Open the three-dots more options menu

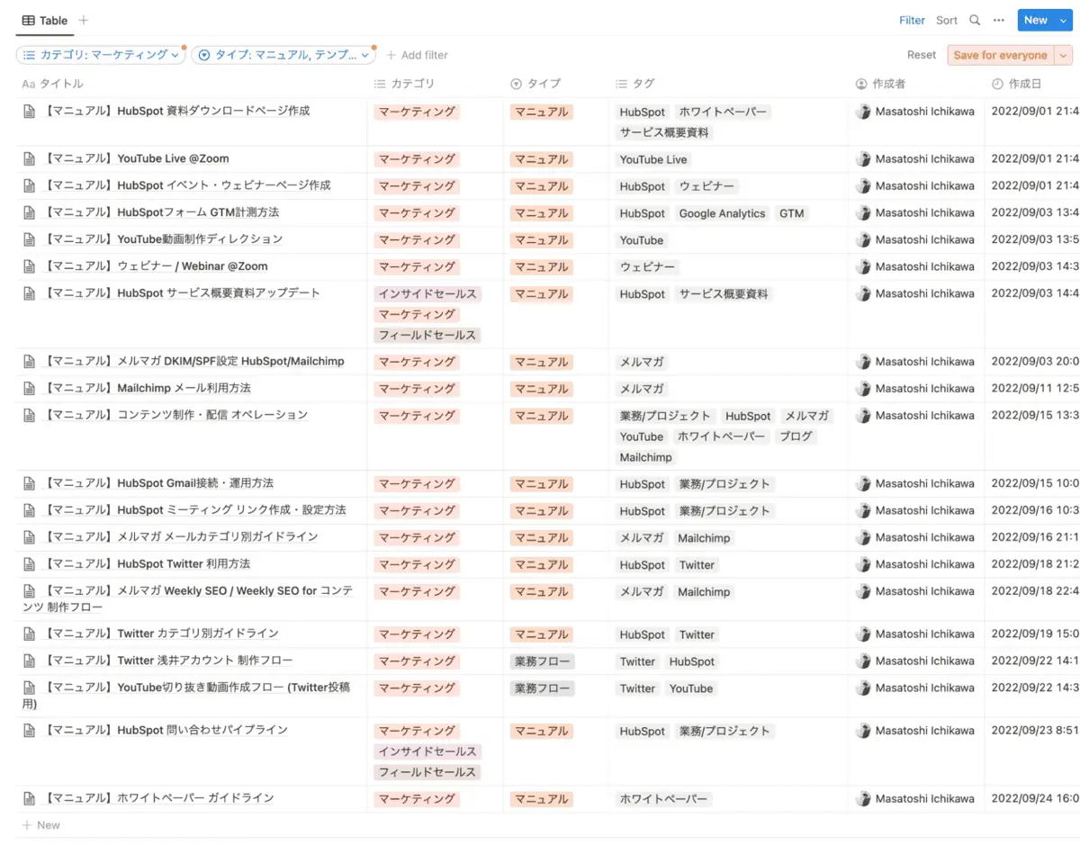[x=999, y=20]
